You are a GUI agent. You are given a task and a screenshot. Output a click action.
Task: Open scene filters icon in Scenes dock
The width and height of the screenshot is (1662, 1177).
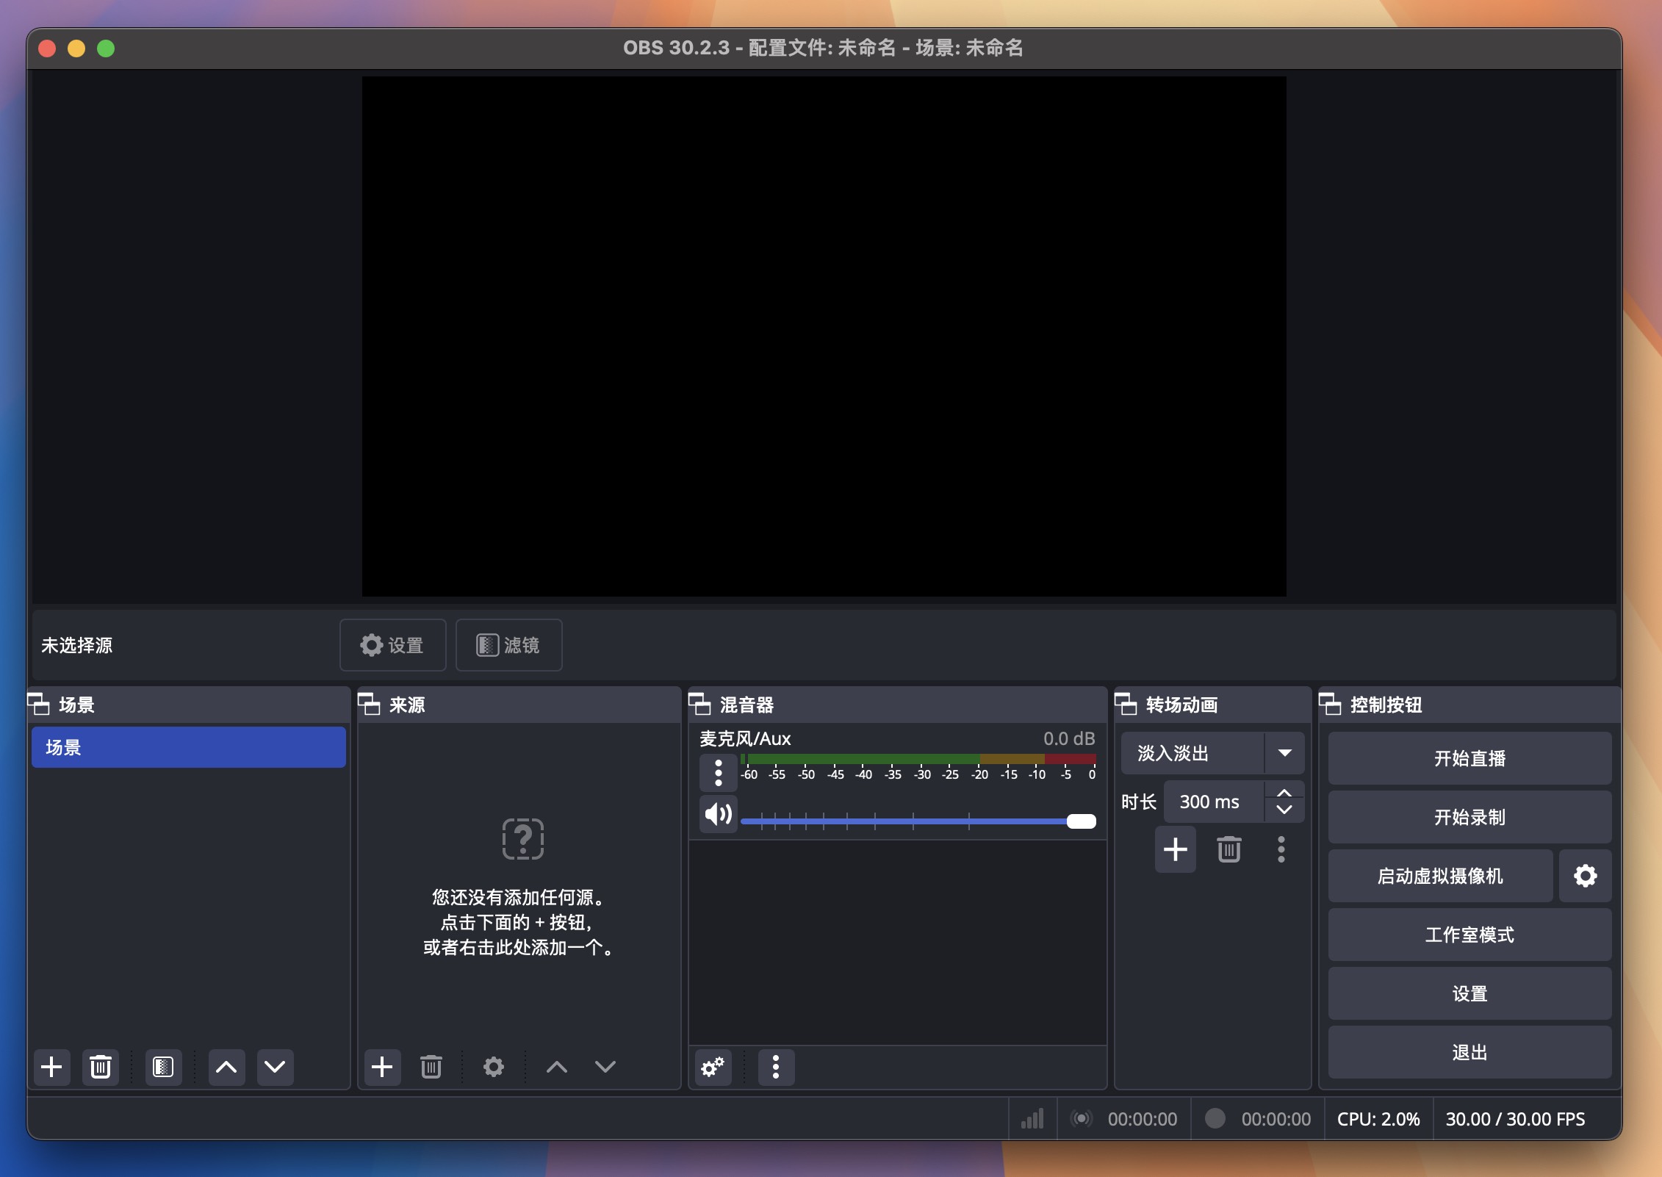coord(163,1067)
